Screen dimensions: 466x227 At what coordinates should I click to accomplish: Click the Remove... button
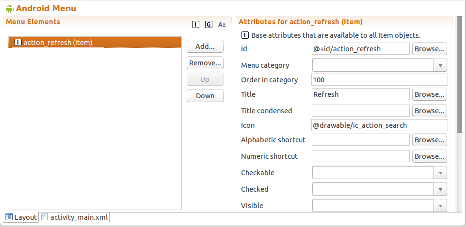click(205, 63)
